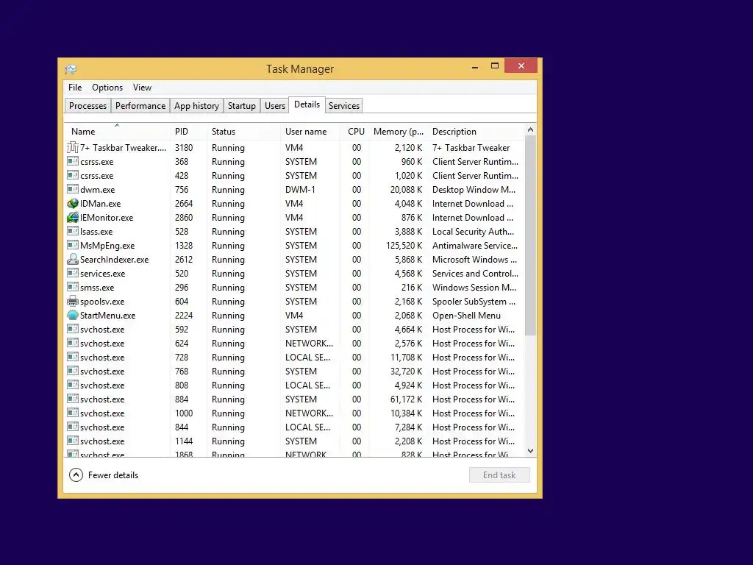Sort by the PID column header

188,131
